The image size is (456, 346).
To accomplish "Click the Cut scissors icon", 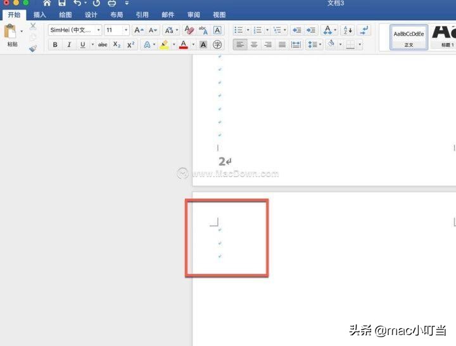I will point(33,27).
